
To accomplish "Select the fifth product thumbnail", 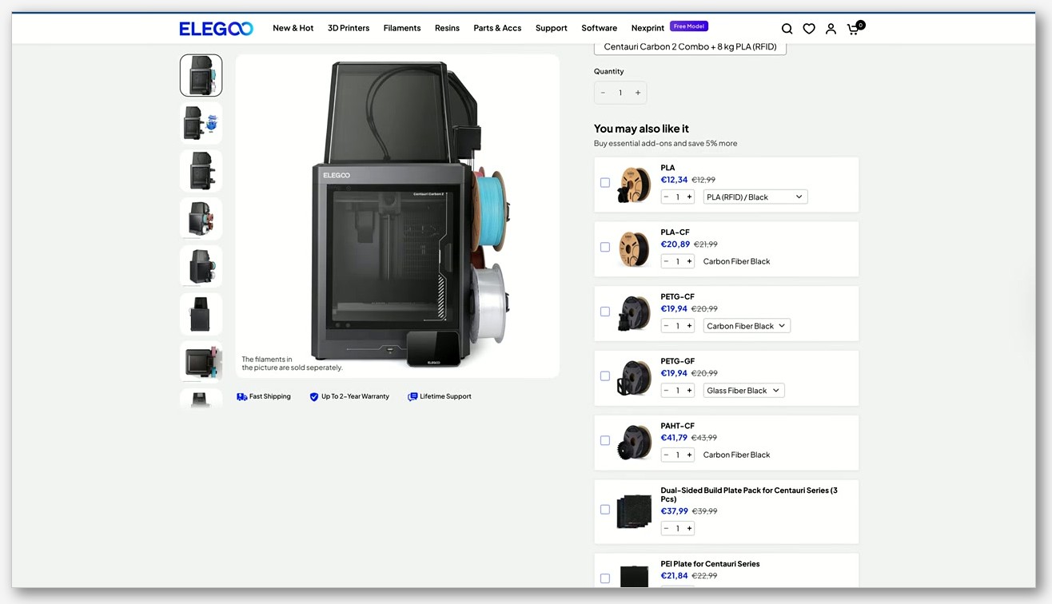I will click(201, 267).
